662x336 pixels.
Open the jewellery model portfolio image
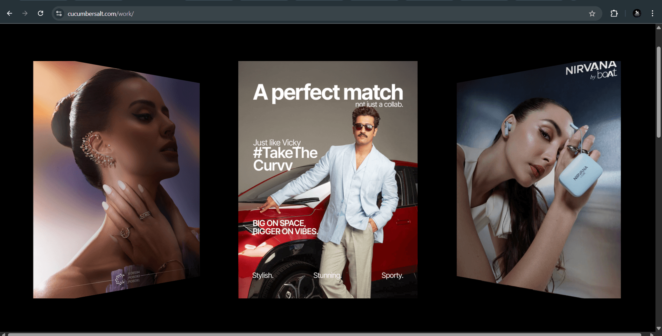116,179
